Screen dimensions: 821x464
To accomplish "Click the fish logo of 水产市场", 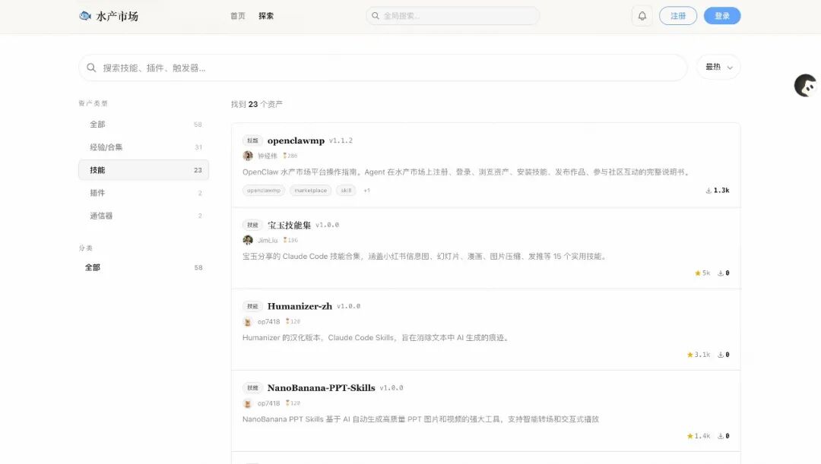I will (x=84, y=15).
